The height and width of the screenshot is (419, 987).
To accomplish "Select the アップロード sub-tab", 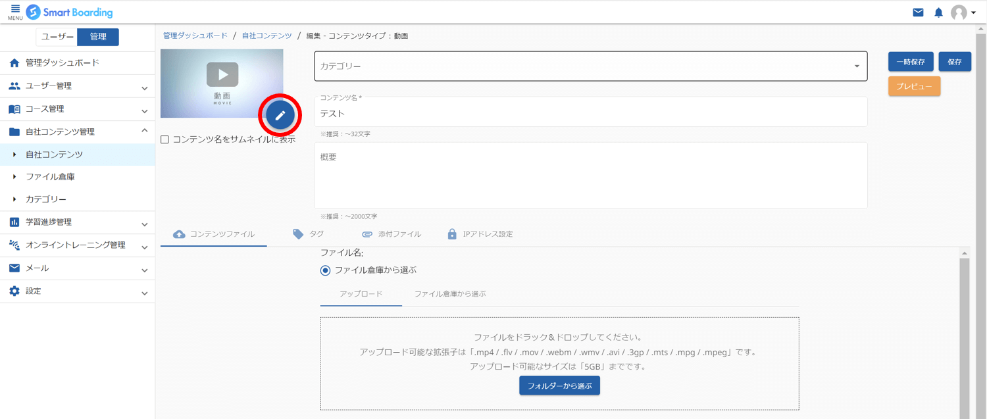I will 361,294.
